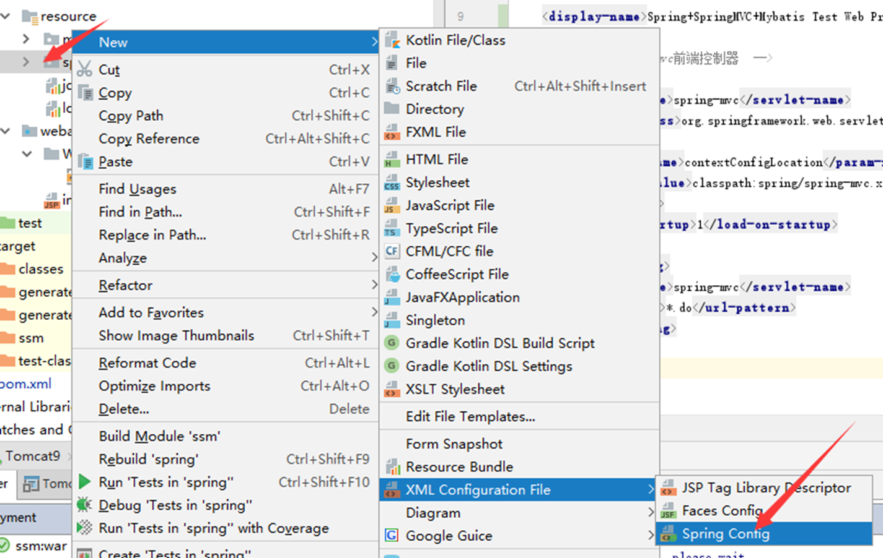Click the Faces Config icon

point(668,511)
